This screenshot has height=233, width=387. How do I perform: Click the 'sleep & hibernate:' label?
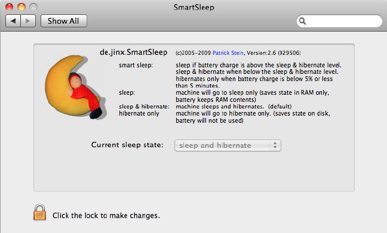tap(144, 107)
